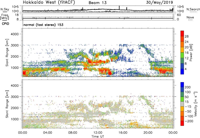
Task: Click the '20:00' time tick label
Action: (148, 133)
